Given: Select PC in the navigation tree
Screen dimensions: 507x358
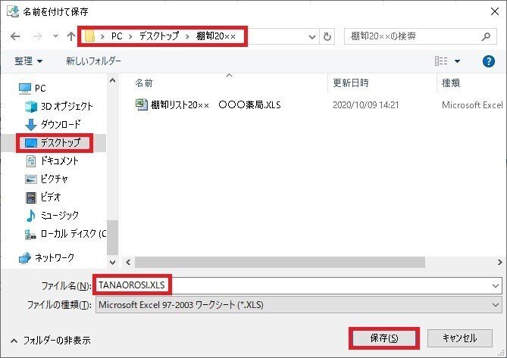Looking at the screenshot, I should coord(40,88).
